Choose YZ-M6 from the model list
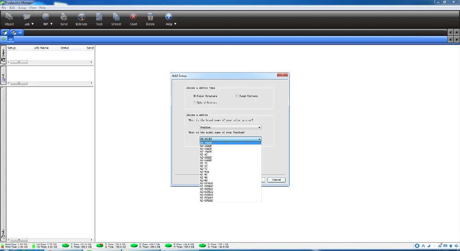Viewport: 460px width, 251px height. pyautogui.click(x=230, y=178)
